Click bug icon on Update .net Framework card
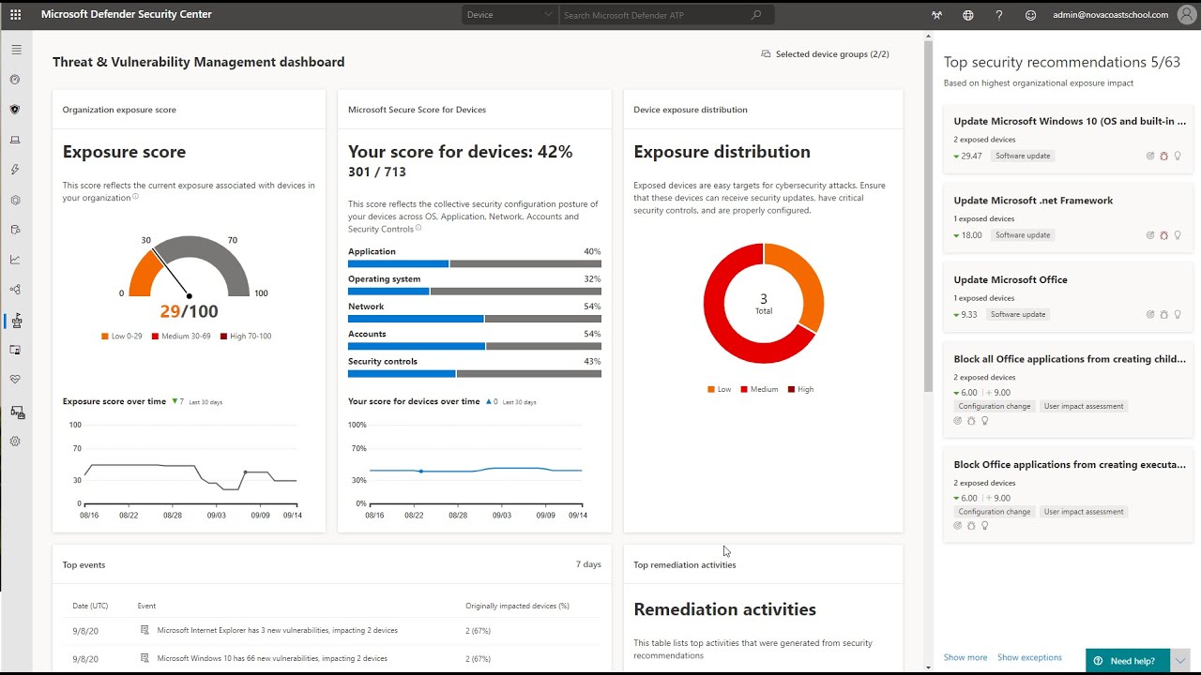 [1163, 235]
